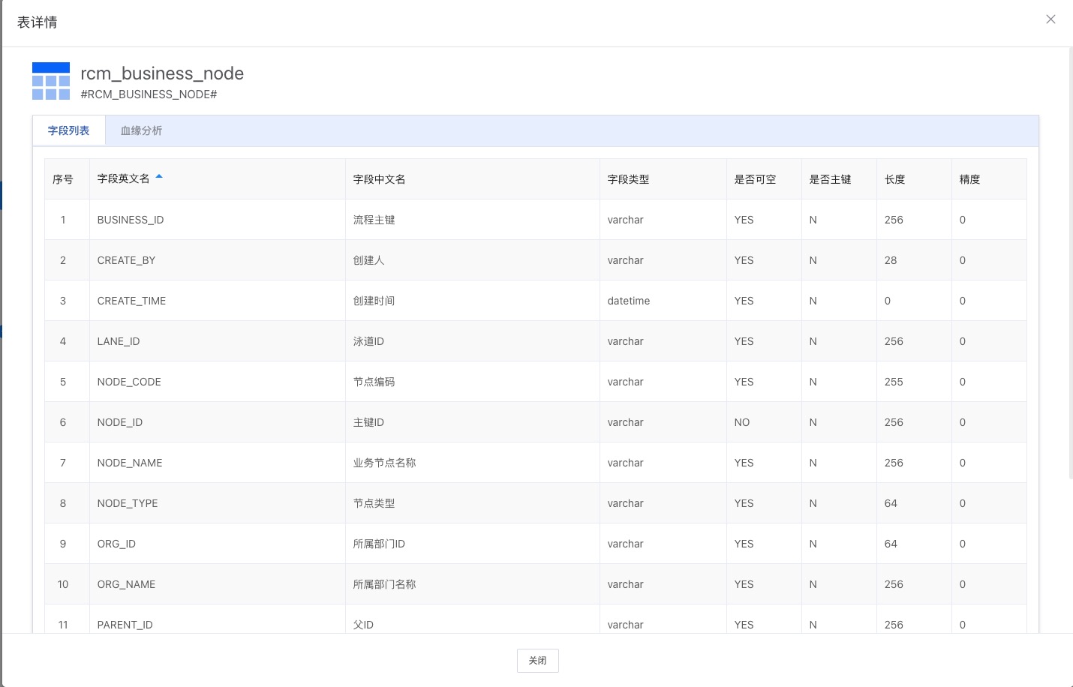Click the 是否可空 column header

(x=753, y=178)
